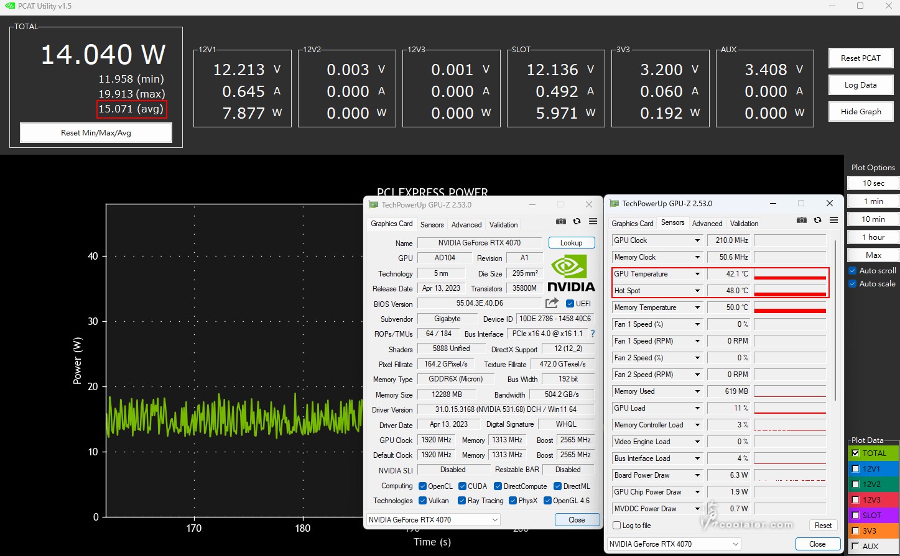The width and height of the screenshot is (900, 556).
Task: Click the GPU Temperature history graph
Action: click(x=790, y=274)
